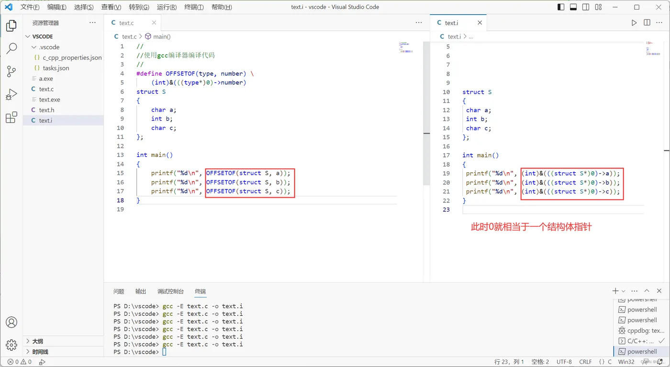Click errors and warnings count in status bar
Viewport: 670px width, 367px height.
(20, 362)
